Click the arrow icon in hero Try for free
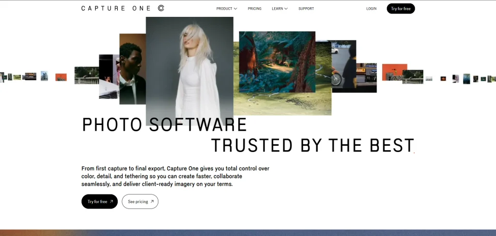This screenshot has width=496, height=236. tap(111, 201)
